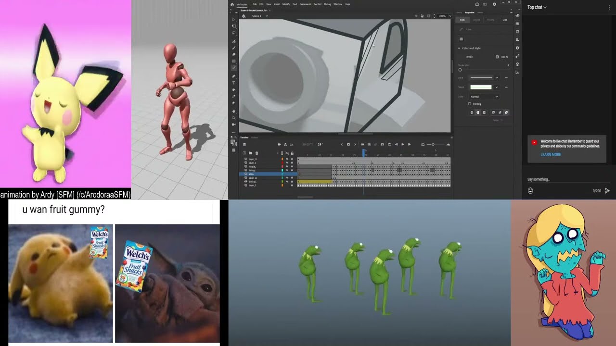616x346 pixels.
Task: Toggle highlight-all-layers icon in timeline header
Action: click(x=282, y=153)
